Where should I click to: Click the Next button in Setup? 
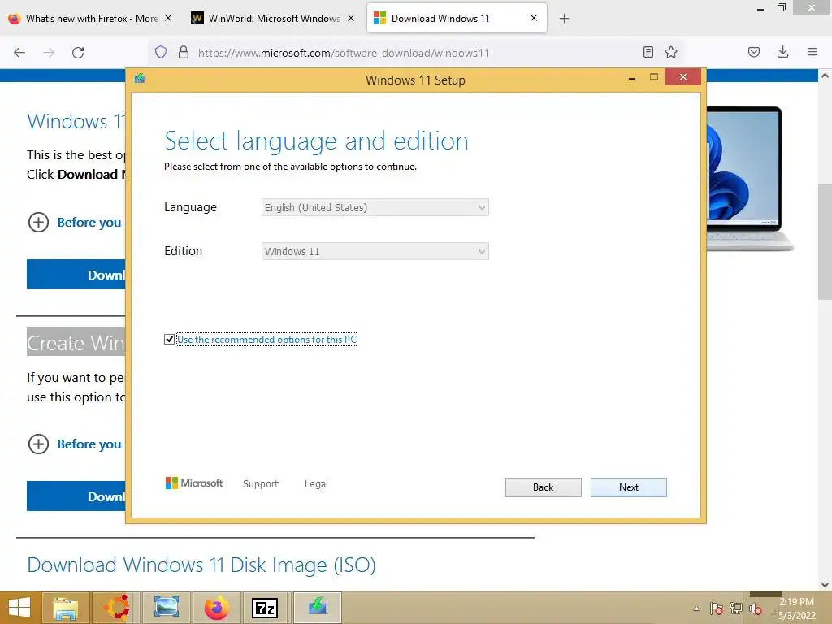(628, 487)
